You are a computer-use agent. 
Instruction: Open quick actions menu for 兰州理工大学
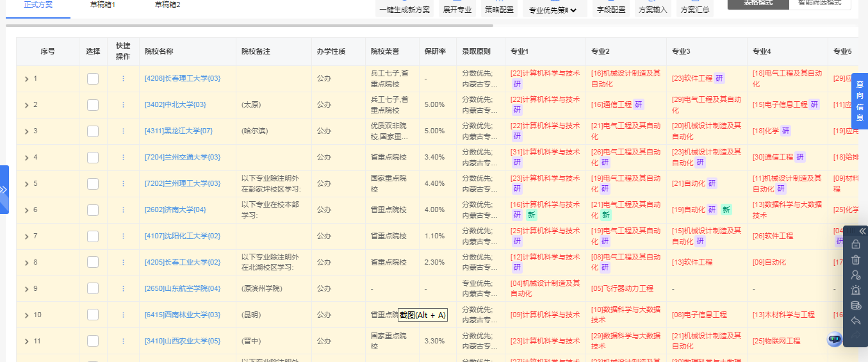point(123,183)
